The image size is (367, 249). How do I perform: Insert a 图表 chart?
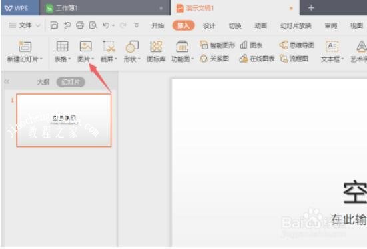(x=252, y=45)
